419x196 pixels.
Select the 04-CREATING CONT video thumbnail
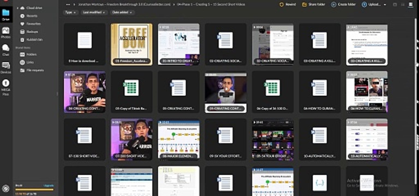(85, 92)
